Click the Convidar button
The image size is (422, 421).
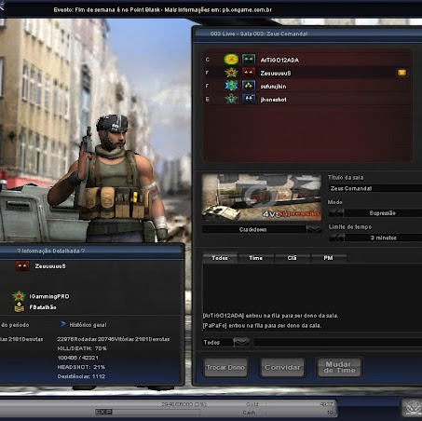click(282, 368)
